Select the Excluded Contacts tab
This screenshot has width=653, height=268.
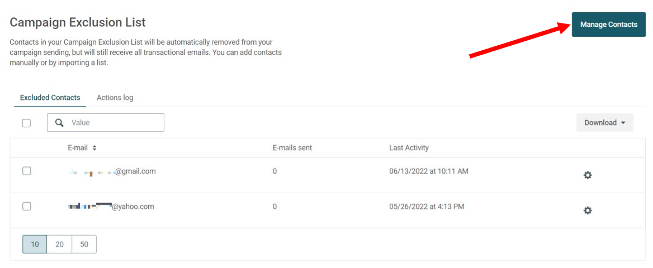tap(50, 98)
